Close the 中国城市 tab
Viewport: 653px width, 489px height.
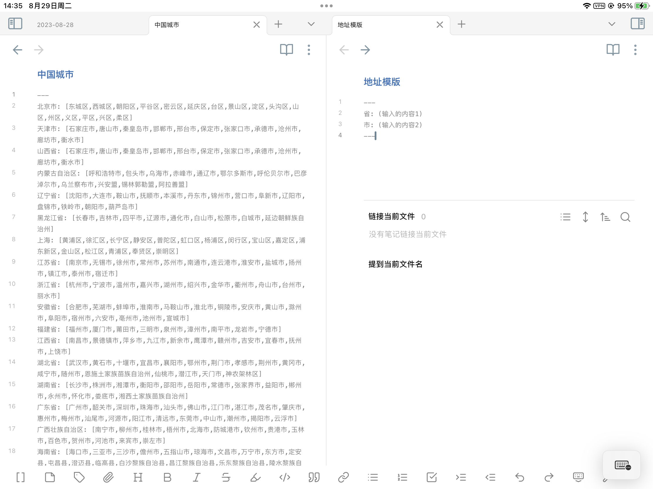(257, 25)
